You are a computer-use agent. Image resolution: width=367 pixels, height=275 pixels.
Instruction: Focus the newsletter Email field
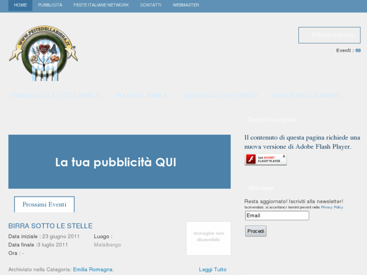pos(277,215)
